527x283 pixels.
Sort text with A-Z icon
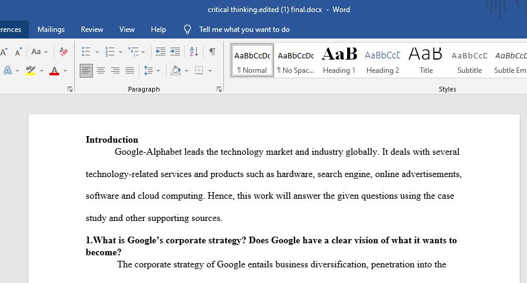click(x=194, y=52)
